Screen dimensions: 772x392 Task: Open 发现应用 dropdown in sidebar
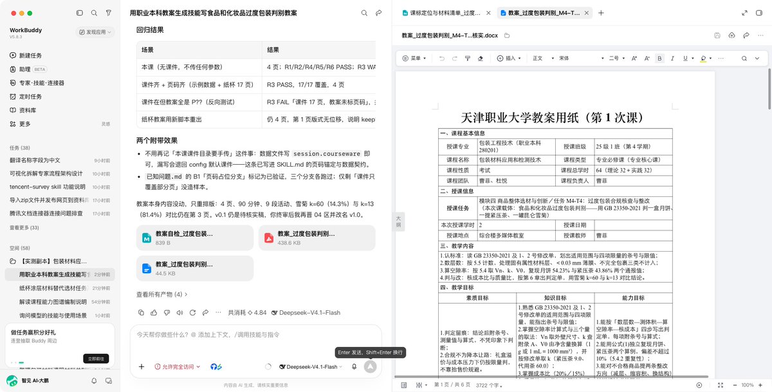click(x=96, y=32)
